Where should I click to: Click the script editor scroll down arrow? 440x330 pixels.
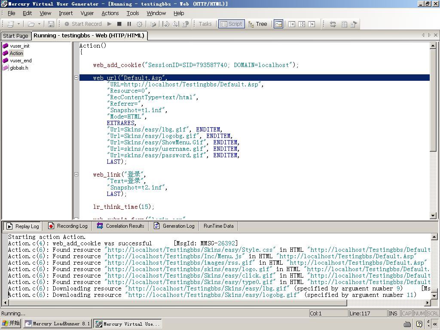point(433,216)
